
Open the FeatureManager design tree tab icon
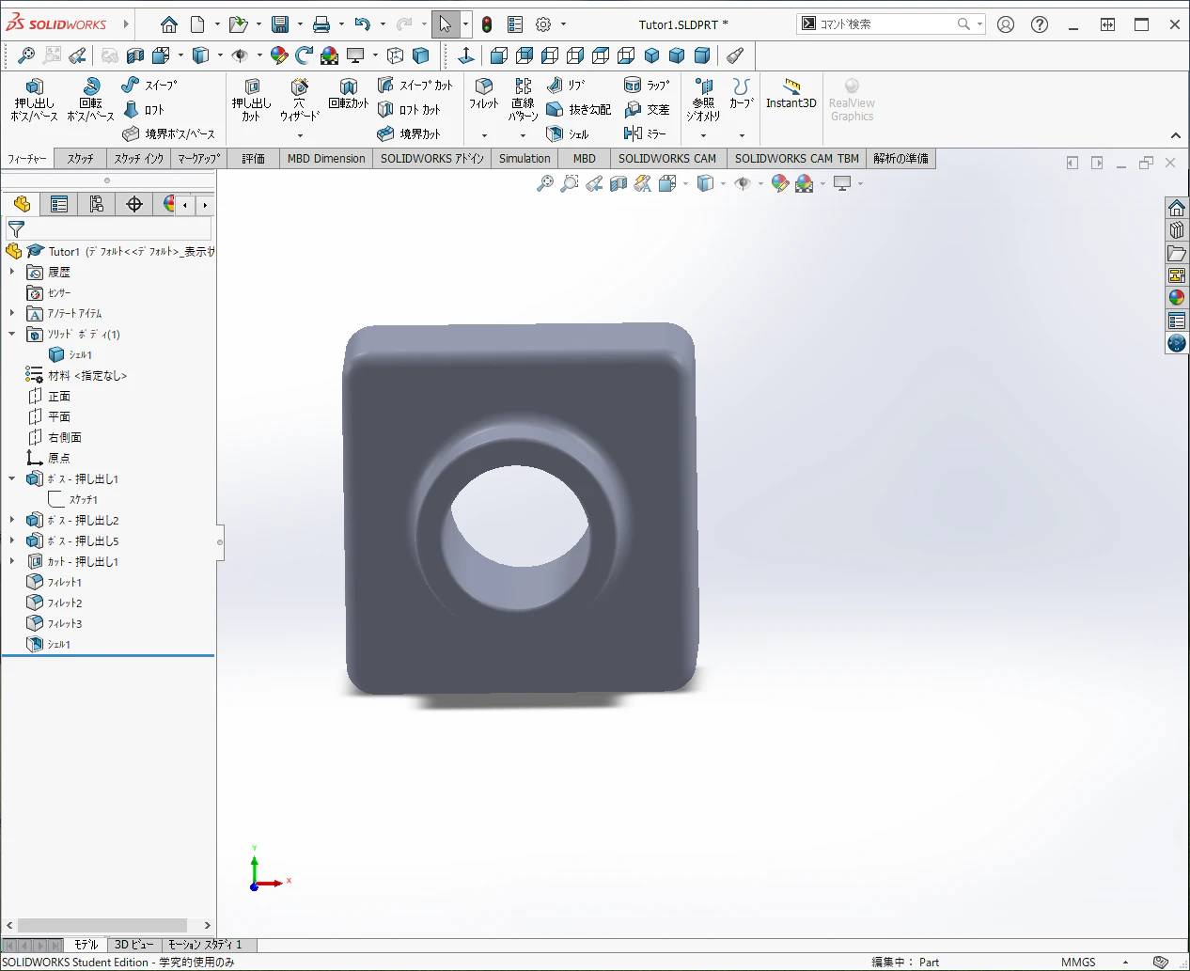pyautogui.click(x=22, y=204)
